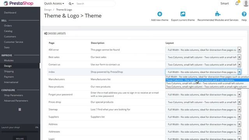249x140 pixels.
Task: Open Customer Service in sidebar
Action: tap(14, 42)
